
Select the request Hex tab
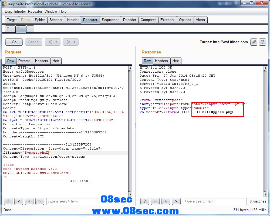click(x=56, y=61)
